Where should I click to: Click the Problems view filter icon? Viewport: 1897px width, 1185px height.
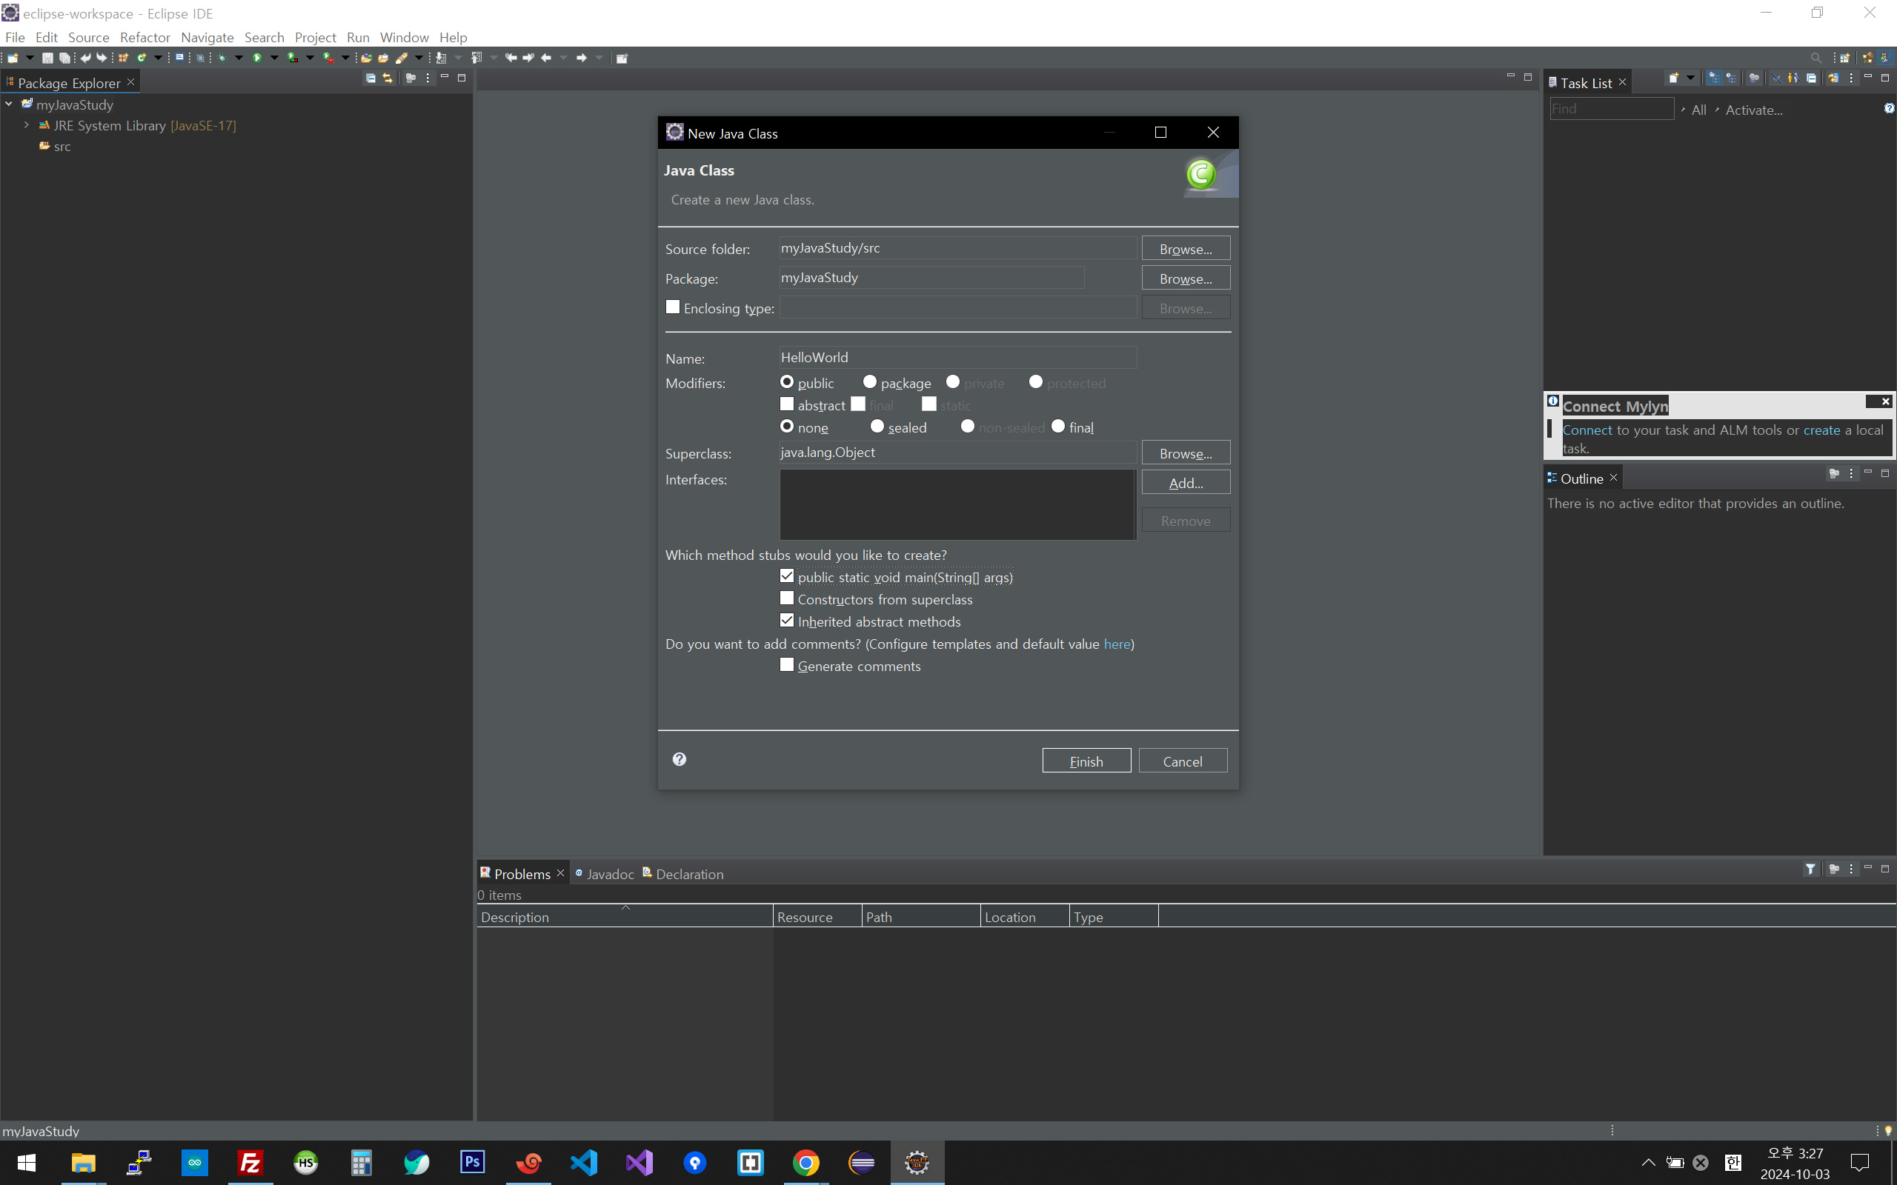(1810, 868)
